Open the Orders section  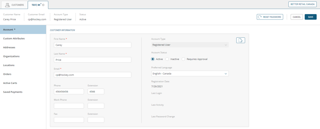tap(7, 74)
